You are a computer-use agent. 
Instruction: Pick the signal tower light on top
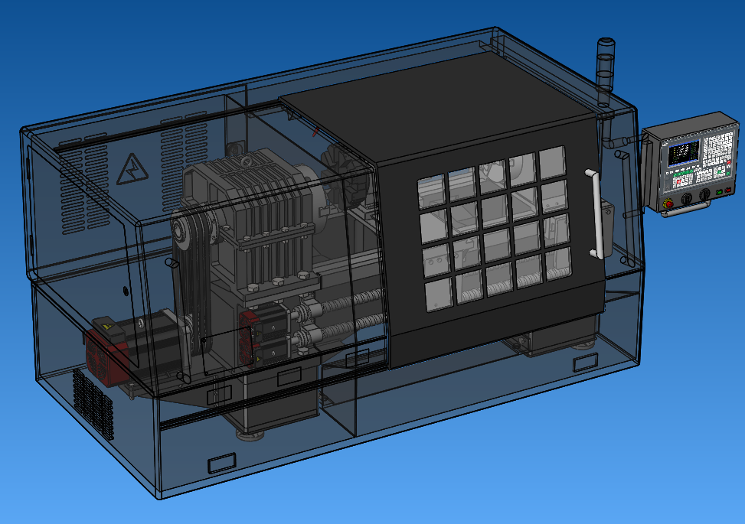pos(604,65)
